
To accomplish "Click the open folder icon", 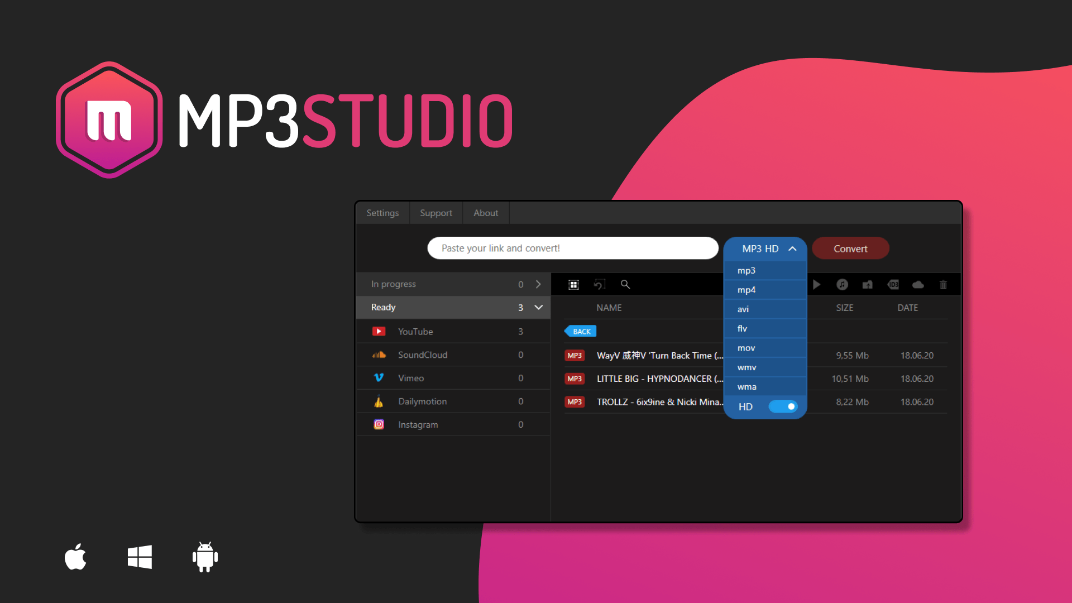I will click(x=867, y=285).
